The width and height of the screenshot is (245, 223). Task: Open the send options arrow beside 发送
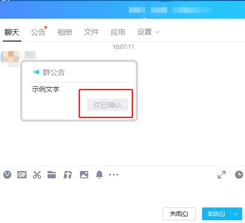tap(236, 214)
